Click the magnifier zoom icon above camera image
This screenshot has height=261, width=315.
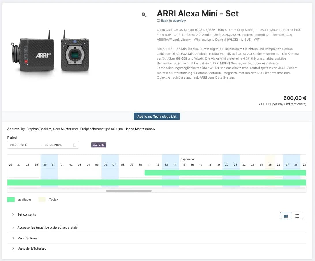tap(144, 15)
